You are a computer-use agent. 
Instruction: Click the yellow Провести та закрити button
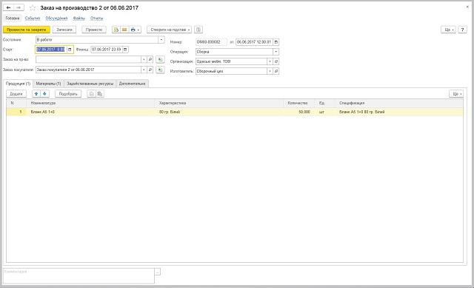[x=27, y=30]
